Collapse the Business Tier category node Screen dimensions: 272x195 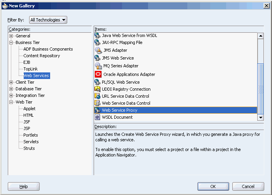click(x=11, y=42)
